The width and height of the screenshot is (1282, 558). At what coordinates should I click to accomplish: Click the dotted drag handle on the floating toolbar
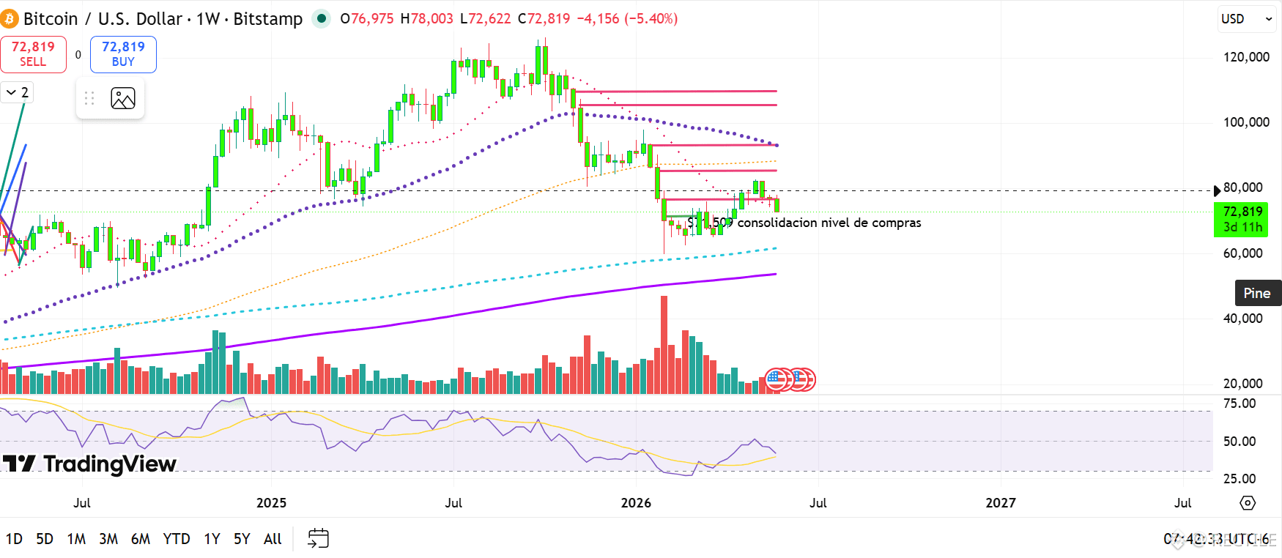pyautogui.click(x=89, y=98)
